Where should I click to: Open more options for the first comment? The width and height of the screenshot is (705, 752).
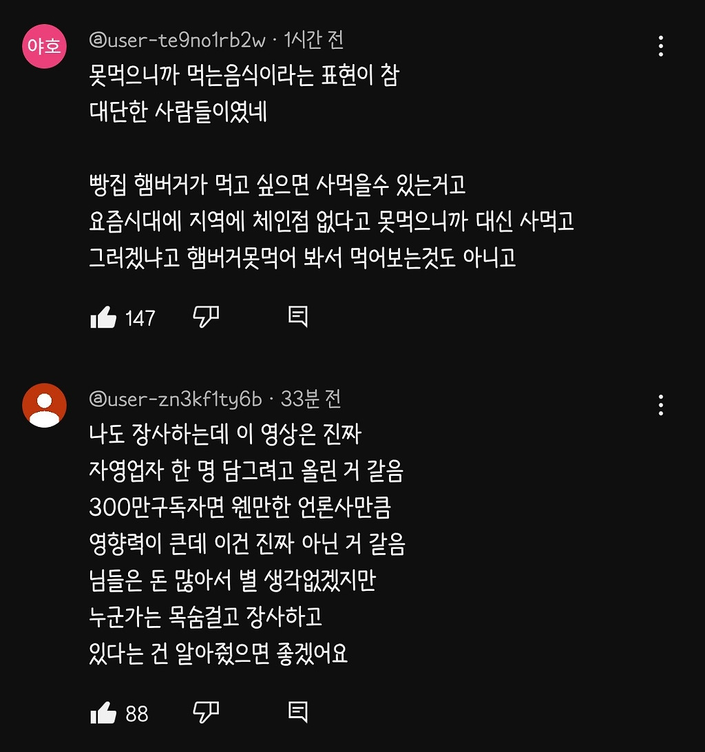(x=661, y=46)
